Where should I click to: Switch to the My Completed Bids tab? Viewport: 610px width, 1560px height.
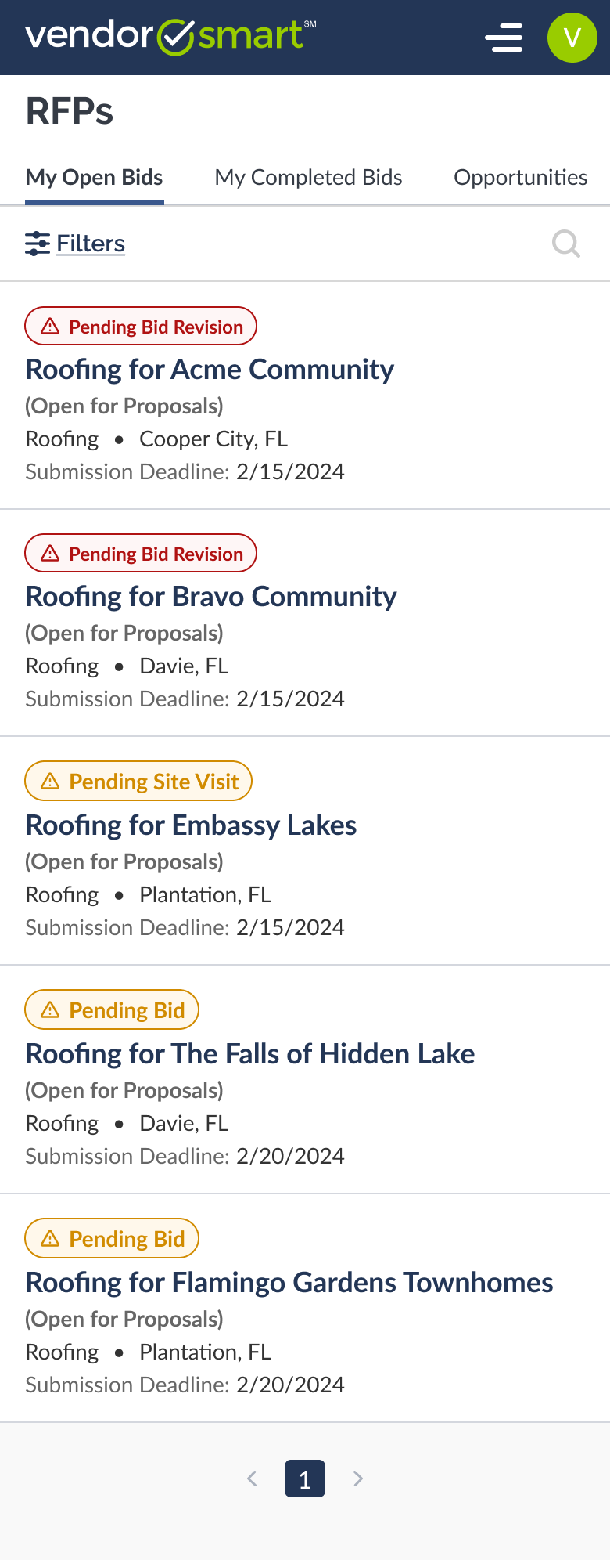(308, 178)
